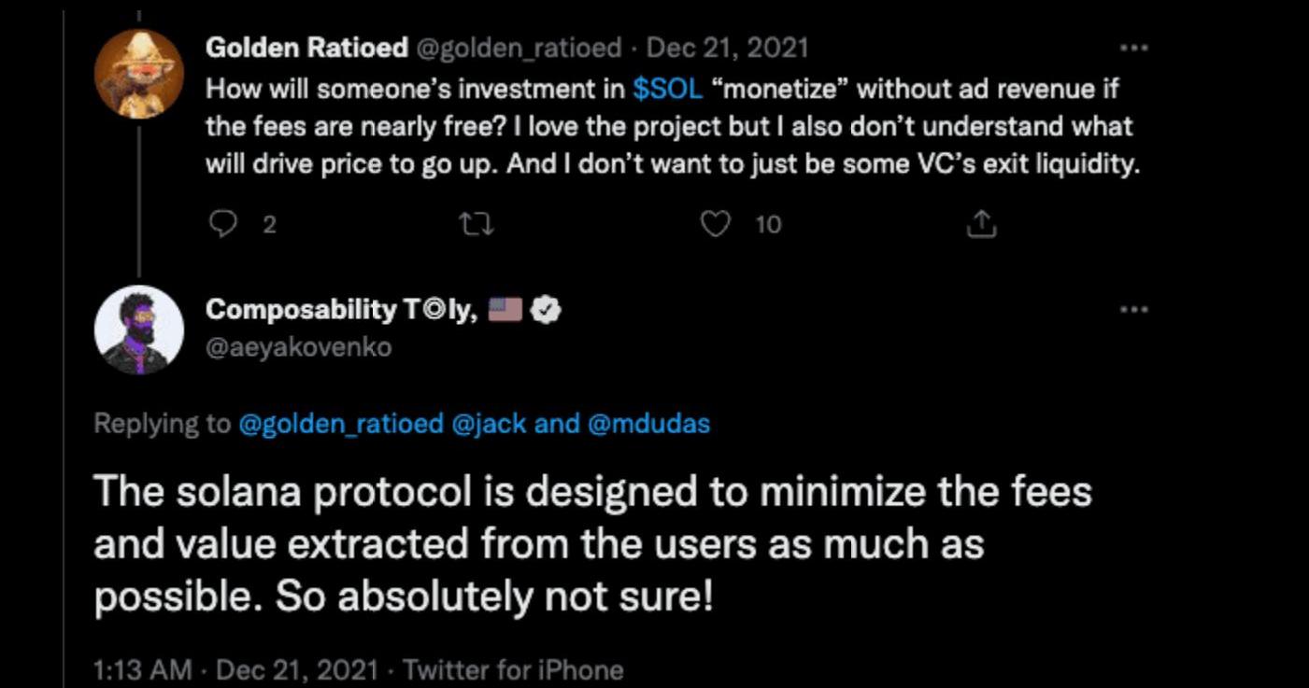1309x688 pixels.
Task: Open more options on Composability Toly's tweet
Action: pyautogui.click(x=1133, y=309)
